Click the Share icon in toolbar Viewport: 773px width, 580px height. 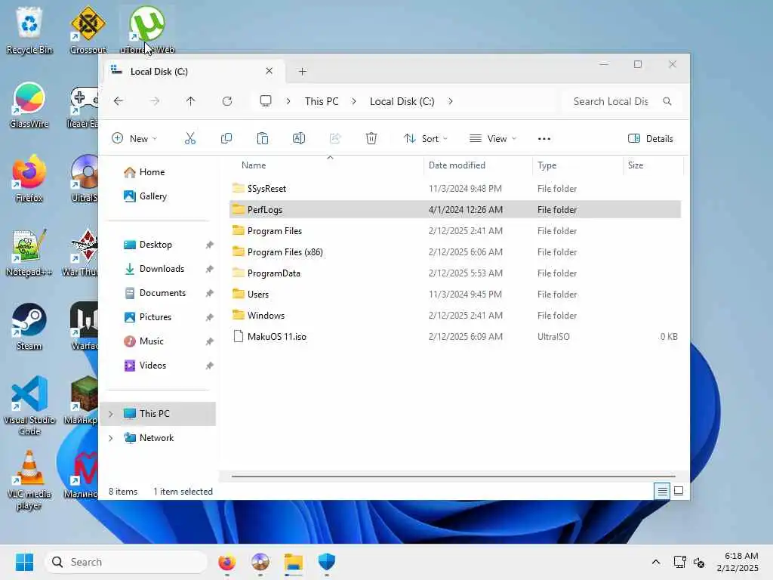pos(335,139)
